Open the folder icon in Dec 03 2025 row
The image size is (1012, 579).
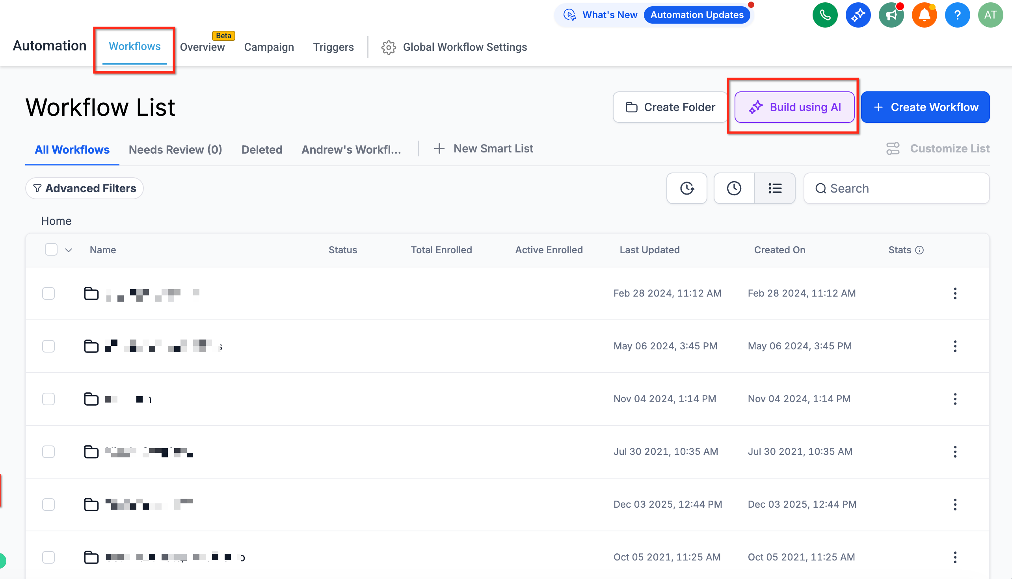click(x=91, y=505)
